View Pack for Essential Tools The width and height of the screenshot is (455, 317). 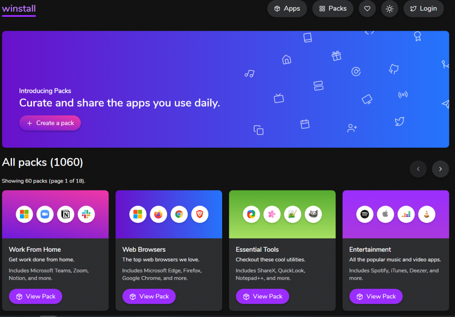point(262,297)
